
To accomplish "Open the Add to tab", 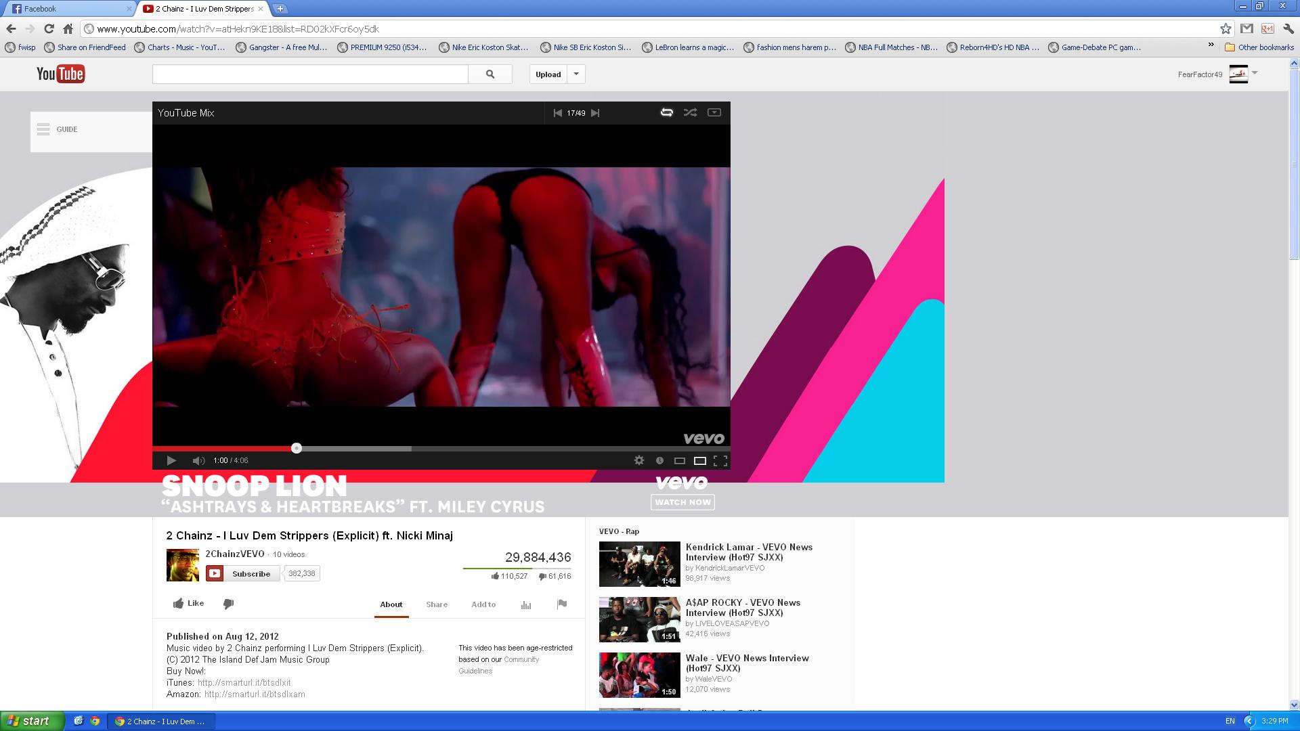I will 483,604.
